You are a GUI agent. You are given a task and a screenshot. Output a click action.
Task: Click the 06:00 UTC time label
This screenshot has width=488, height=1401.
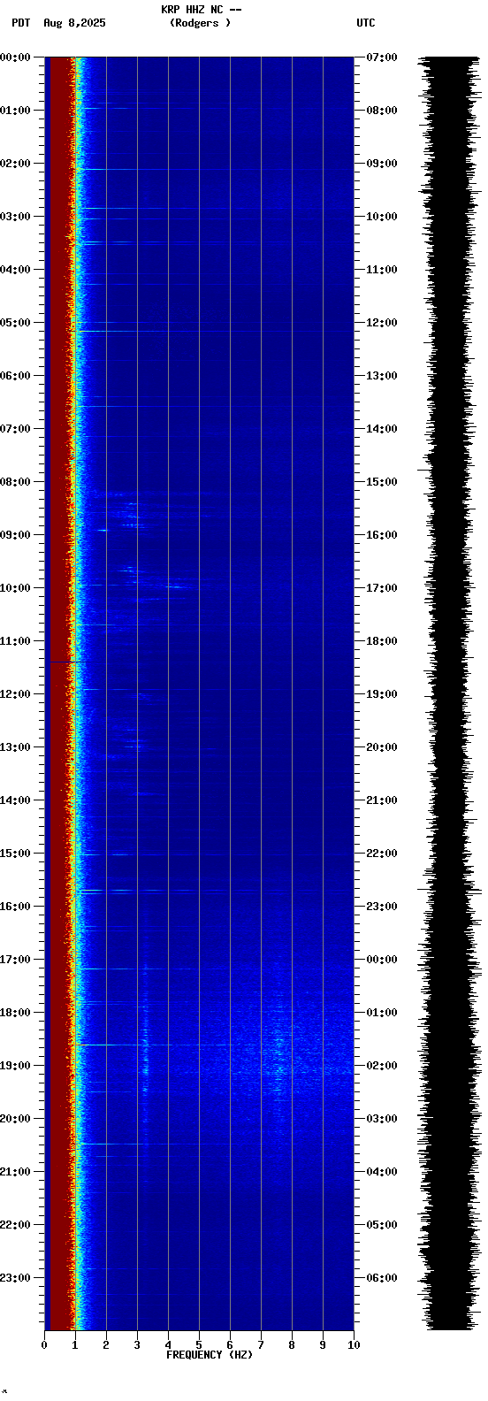381,1278
